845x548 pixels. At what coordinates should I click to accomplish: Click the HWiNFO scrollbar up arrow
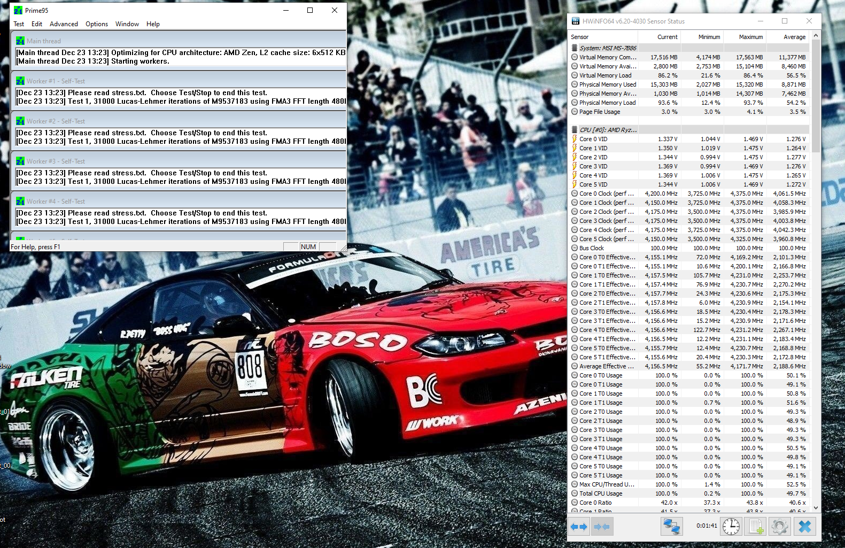(816, 36)
